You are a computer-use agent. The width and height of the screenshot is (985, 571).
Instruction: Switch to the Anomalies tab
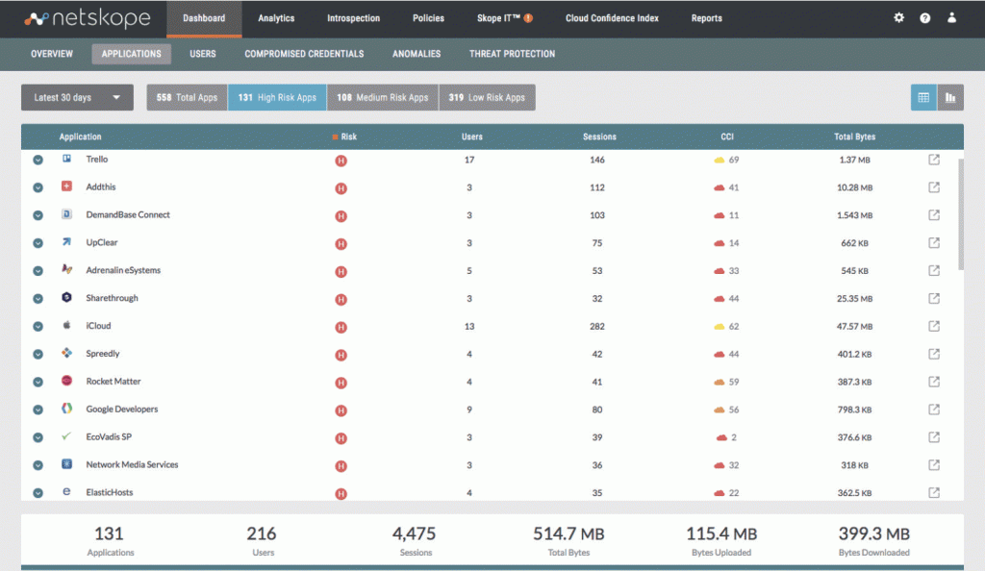417,54
